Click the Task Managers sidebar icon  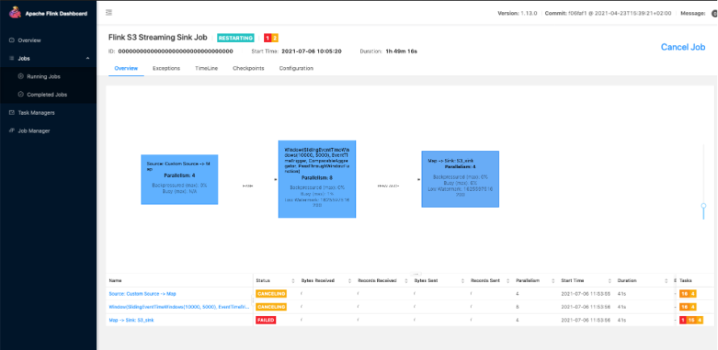[x=12, y=112]
